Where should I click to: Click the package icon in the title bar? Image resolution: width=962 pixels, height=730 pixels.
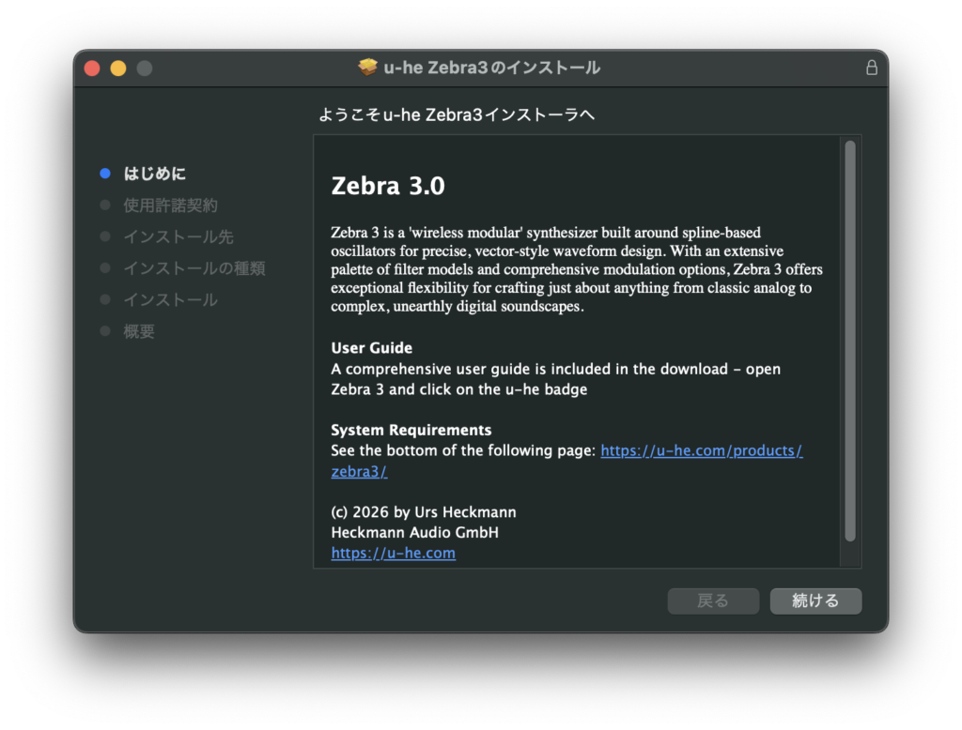pos(367,68)
